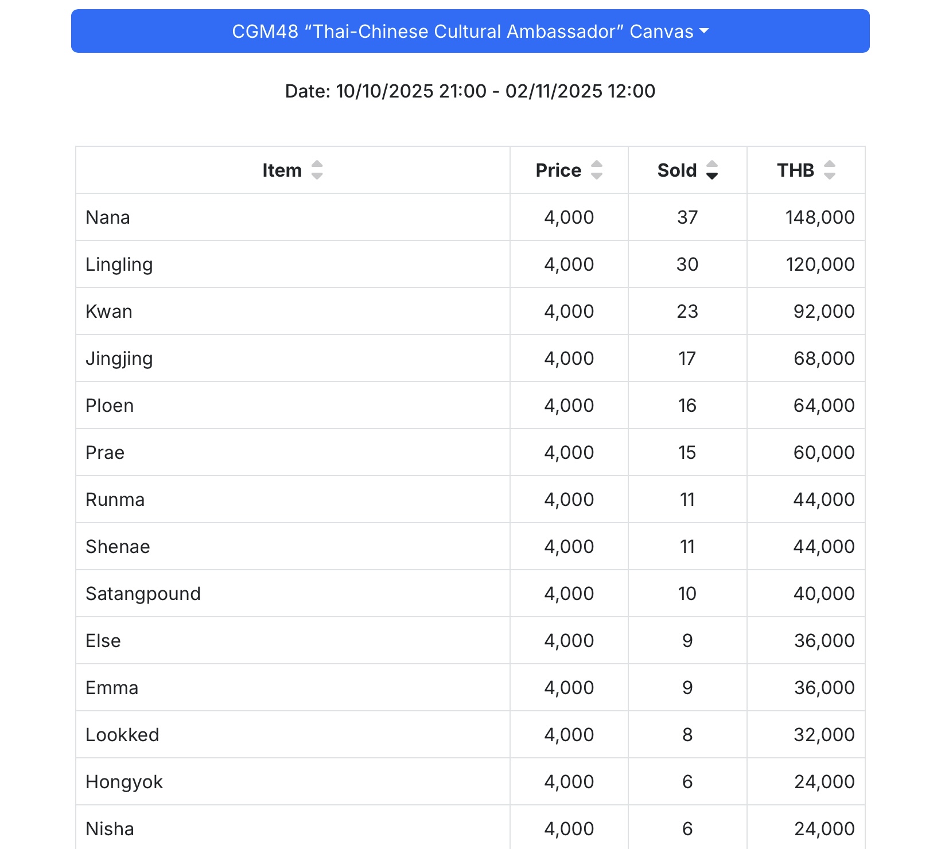Click the Item column sort icon
Screen dimensions: 941x849
click(x=317, y=170)
